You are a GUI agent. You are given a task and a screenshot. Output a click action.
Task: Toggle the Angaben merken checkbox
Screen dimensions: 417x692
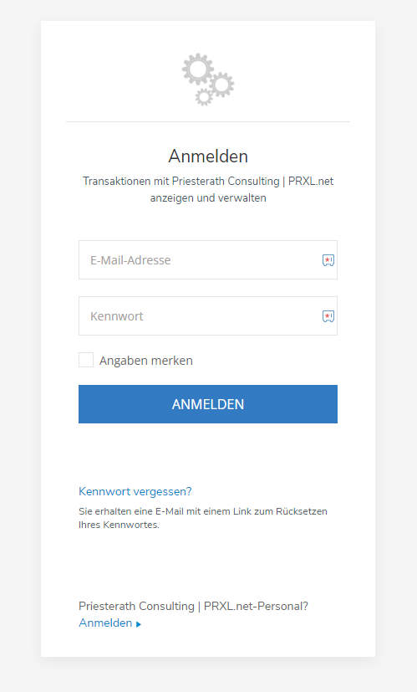[86, 360]
